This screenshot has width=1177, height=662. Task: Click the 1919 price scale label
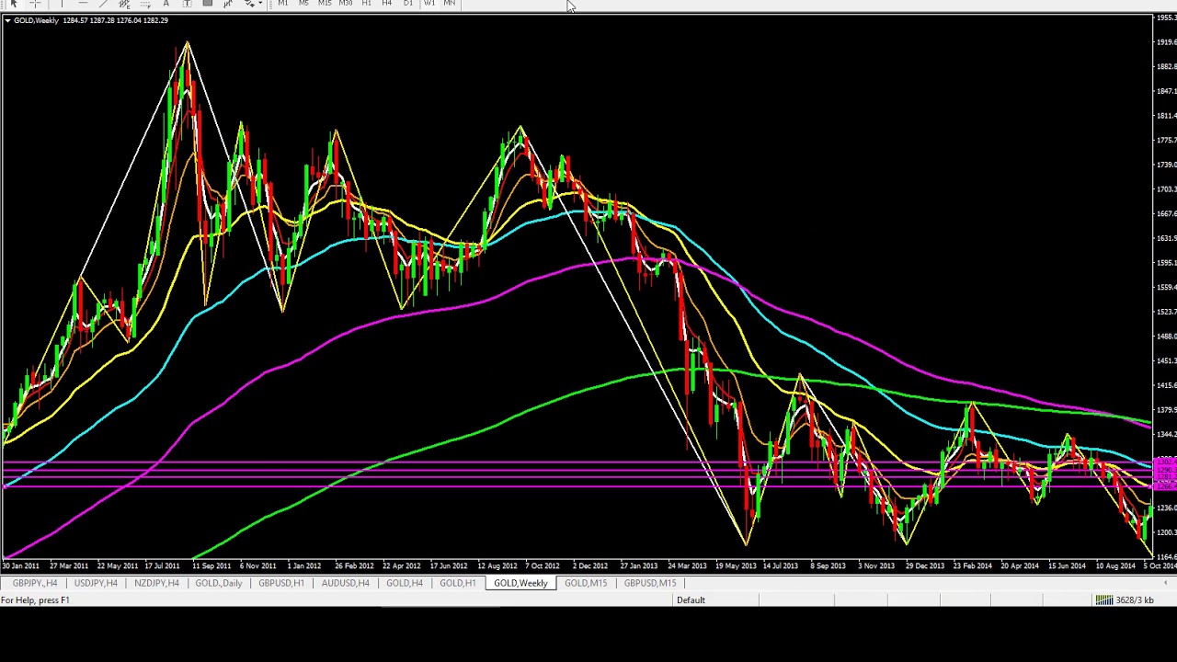pyautogui.click(x=1166, y=42)
